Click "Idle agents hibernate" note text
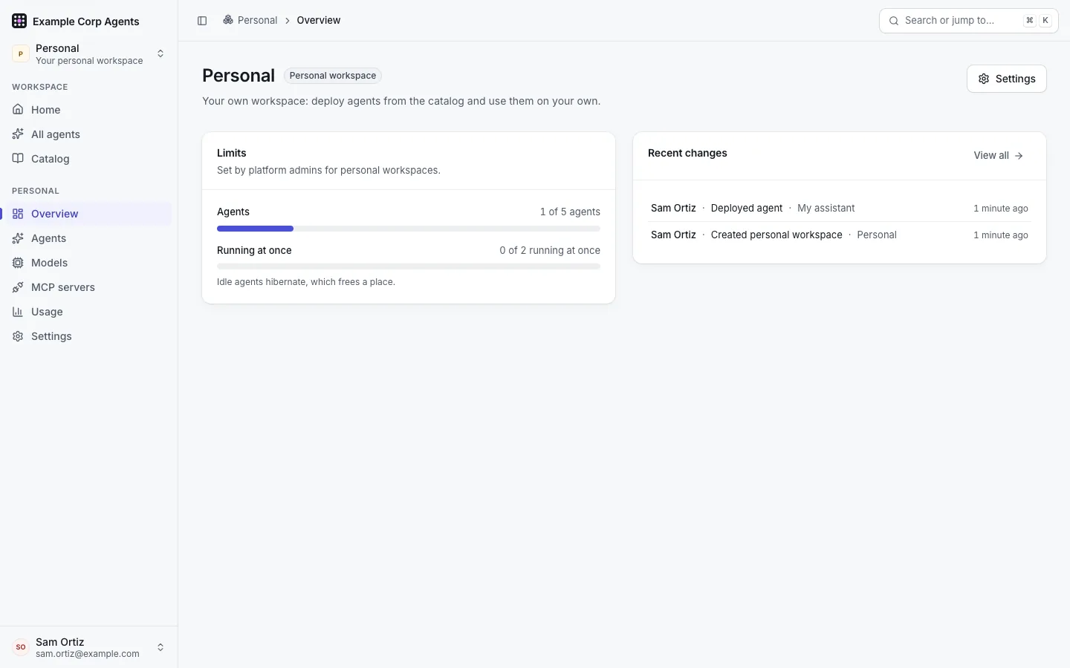1070x668 pixels. (x=306, y=282)
